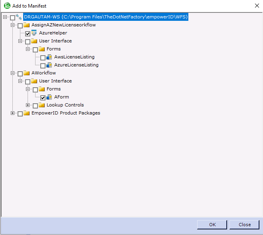The width and height of the screenshot is (263, 235).
Task: Click the EmpowerID Product Packages folder icon
Action: click(x=26, y=113)
